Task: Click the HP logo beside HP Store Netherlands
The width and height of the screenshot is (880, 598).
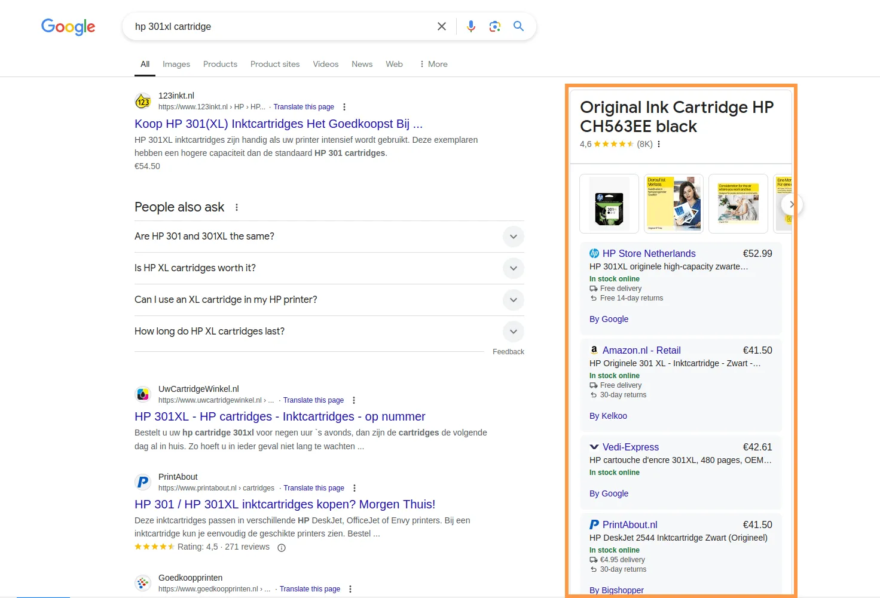Action: tap(594, 253)
